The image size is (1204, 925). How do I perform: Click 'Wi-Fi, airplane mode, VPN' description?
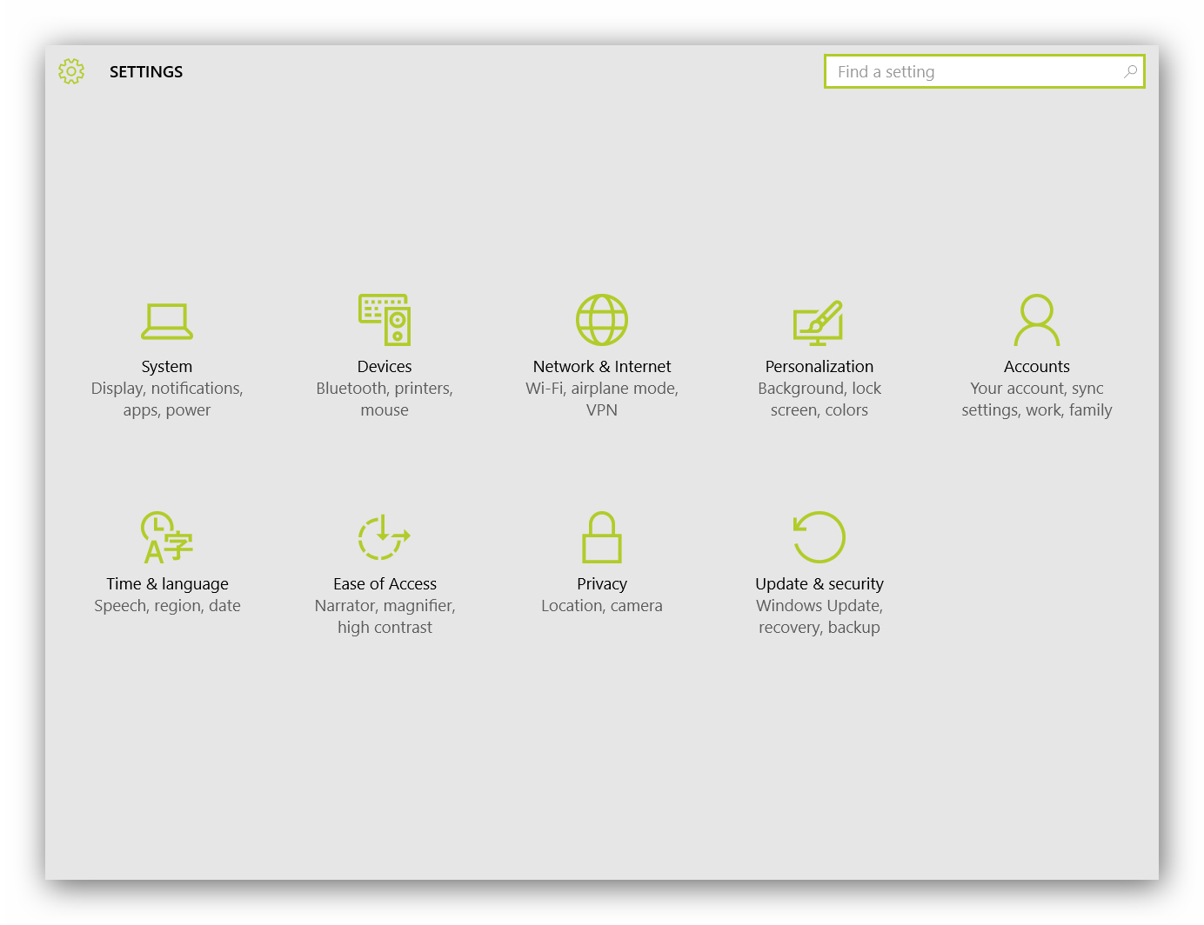click(x=602, y=399)
